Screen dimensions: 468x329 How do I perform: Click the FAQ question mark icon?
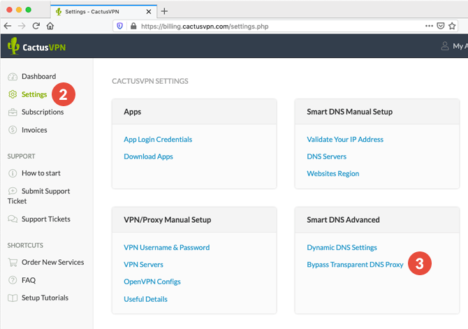13,280
